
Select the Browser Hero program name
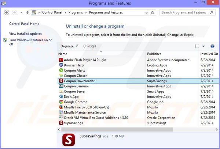tap(74, 65)
